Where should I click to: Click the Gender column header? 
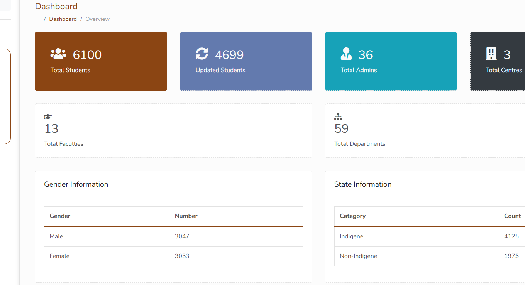tap(60, 216)
